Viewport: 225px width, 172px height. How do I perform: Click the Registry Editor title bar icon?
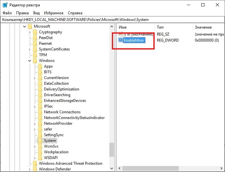(5, 5)
